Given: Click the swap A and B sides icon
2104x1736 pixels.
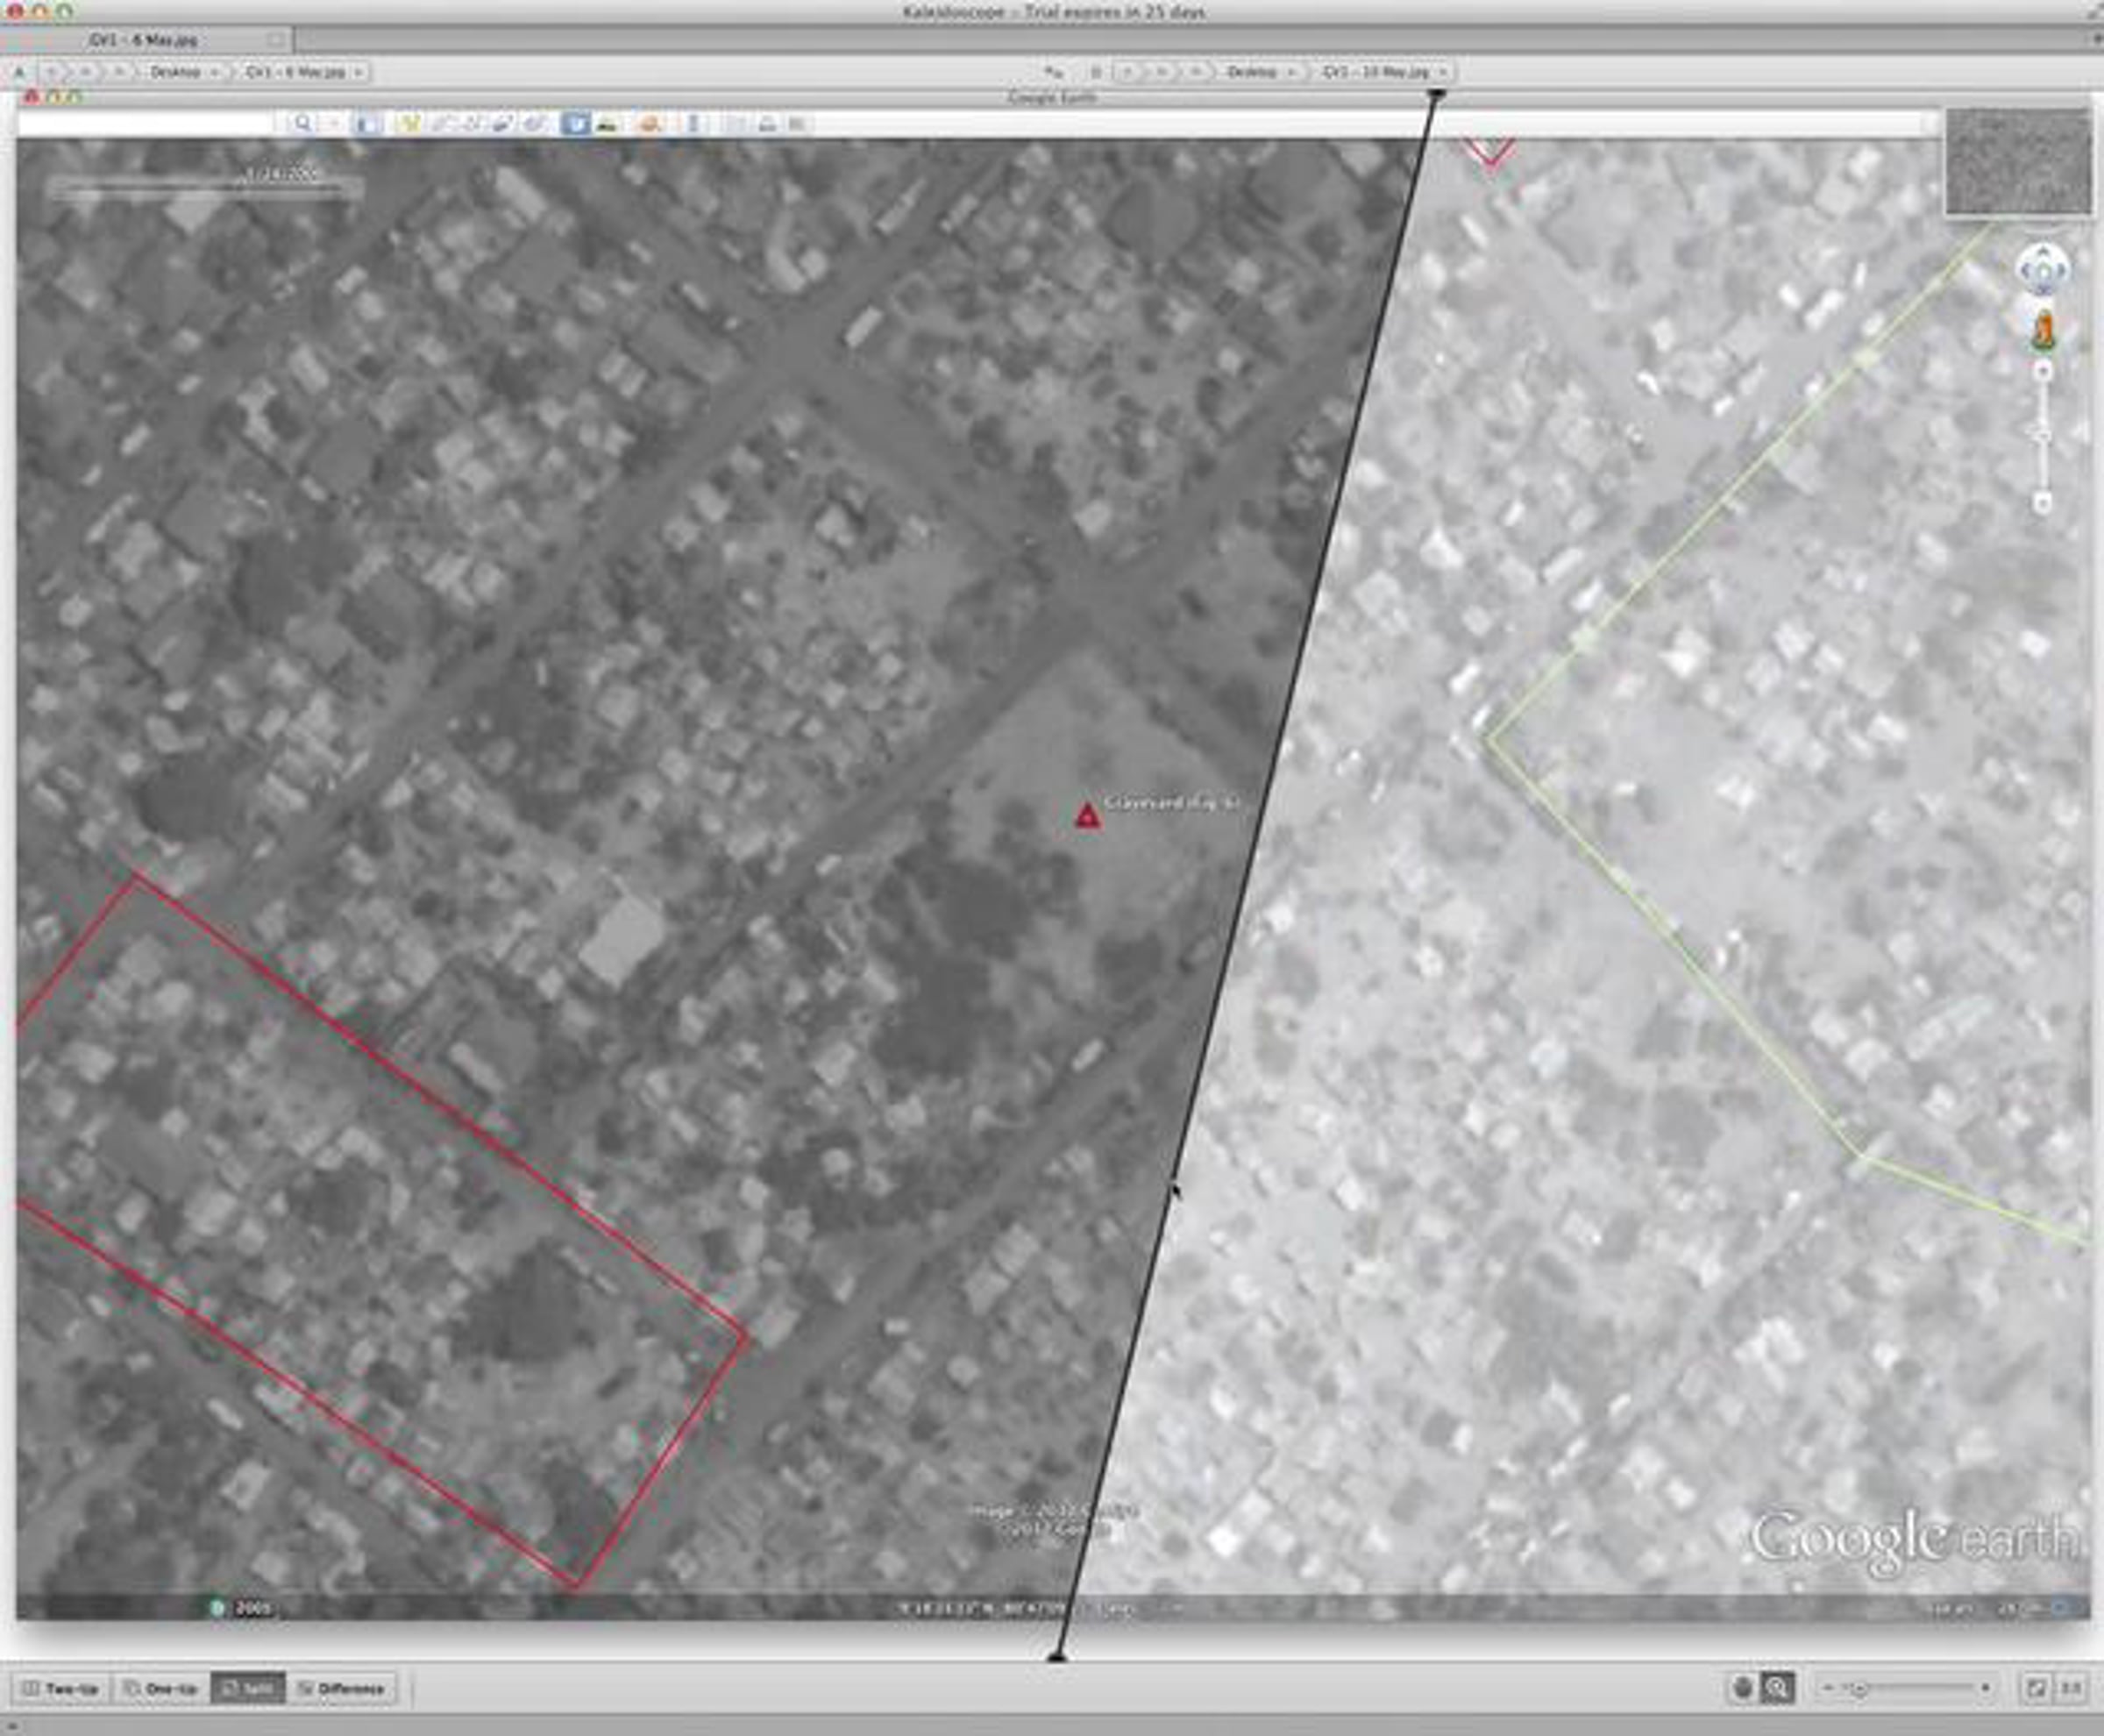Looking at the screenshot, I should pos(1052,72).
